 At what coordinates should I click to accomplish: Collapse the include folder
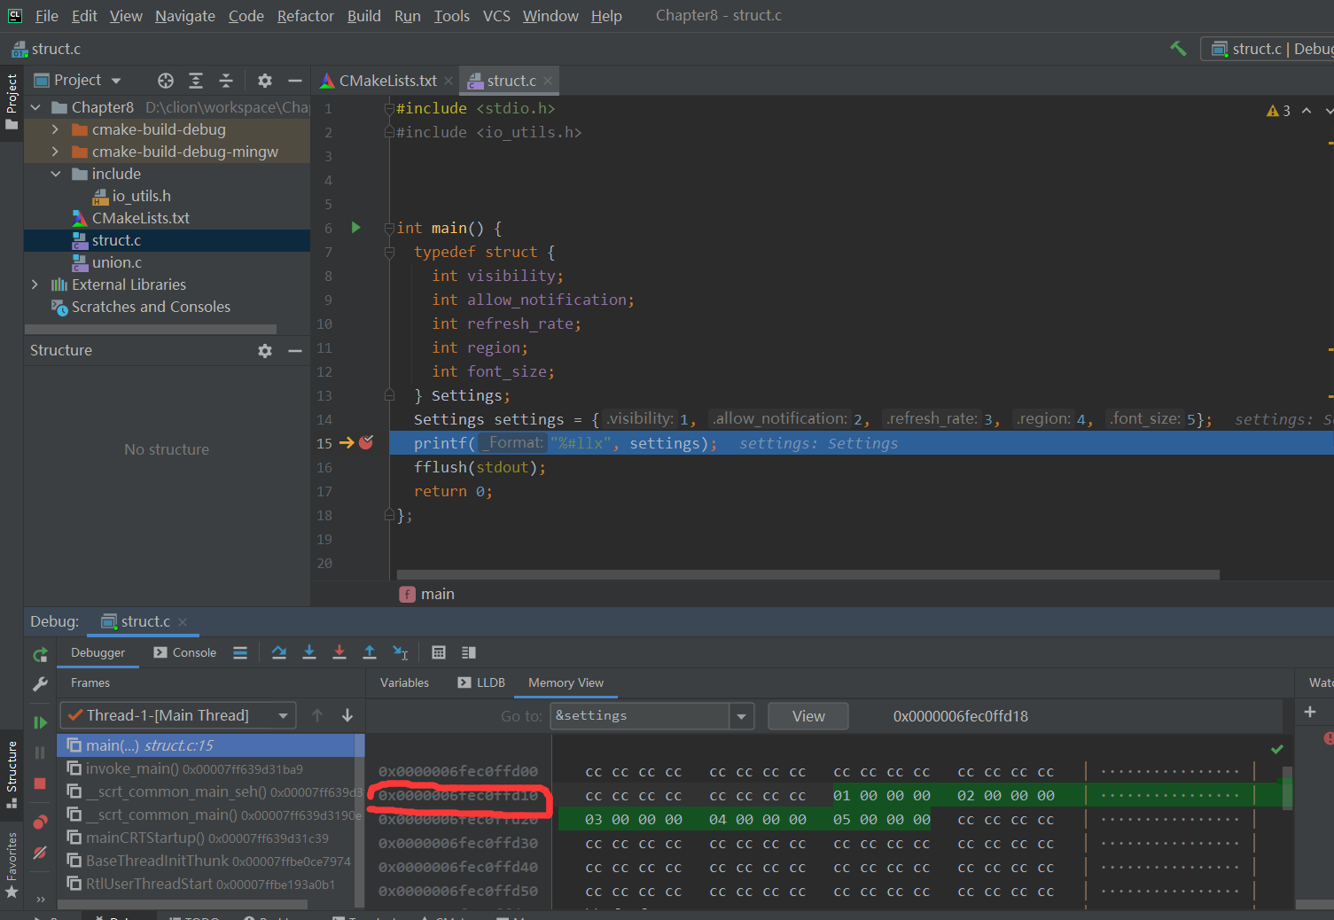pyautogui.click(x=55, y=174)
